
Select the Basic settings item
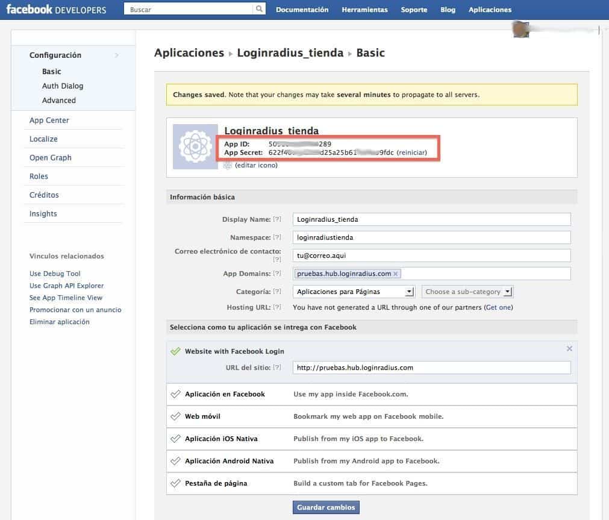coord(52,72)
